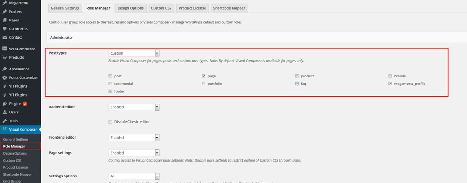This screenshot has width=467, height=183.
Task: Uncheck the faq checkbox
Action: 297,84
